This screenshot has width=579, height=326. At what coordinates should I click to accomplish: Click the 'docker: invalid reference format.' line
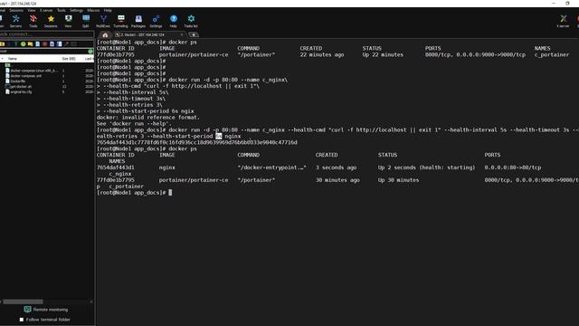point(148,117)
